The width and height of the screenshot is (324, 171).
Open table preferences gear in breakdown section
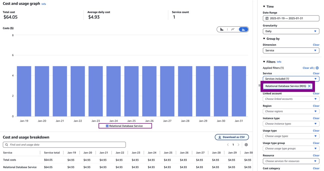point(246,145)
